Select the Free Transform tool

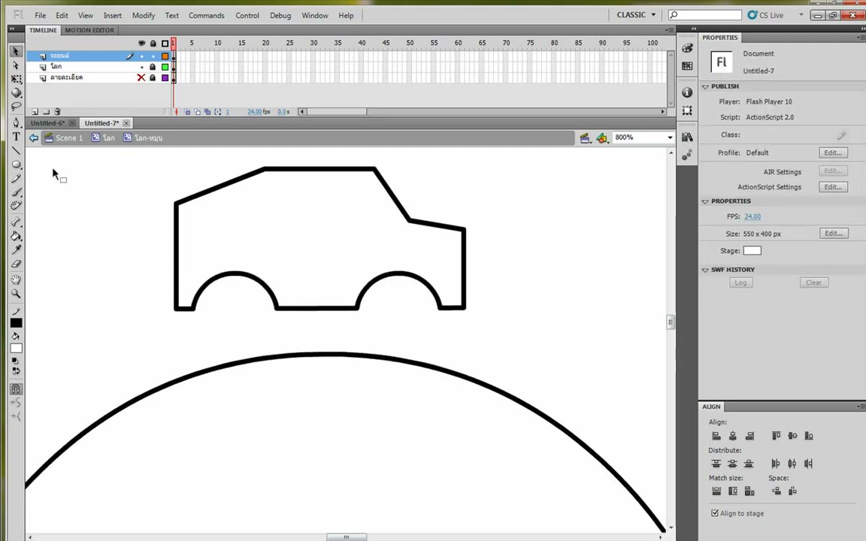[x=16, y=79]
